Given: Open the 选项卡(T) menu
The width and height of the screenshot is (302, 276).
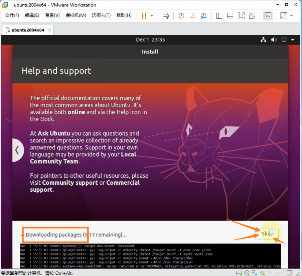Looking at the screenshot, I should [101, 15].
